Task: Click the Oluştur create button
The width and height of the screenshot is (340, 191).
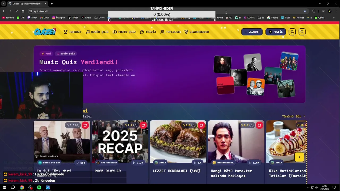Action: click(252, 32)
